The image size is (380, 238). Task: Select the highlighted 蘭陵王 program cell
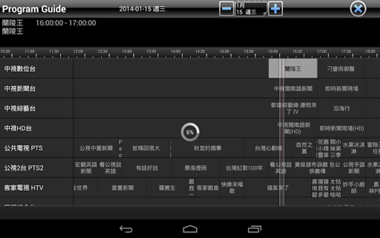coord(293,69)
